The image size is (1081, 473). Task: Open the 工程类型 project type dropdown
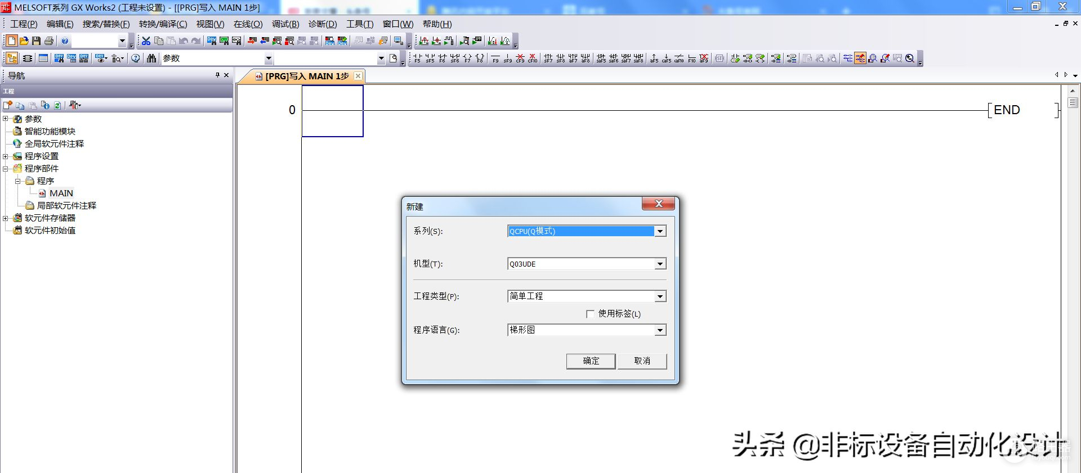660,296
